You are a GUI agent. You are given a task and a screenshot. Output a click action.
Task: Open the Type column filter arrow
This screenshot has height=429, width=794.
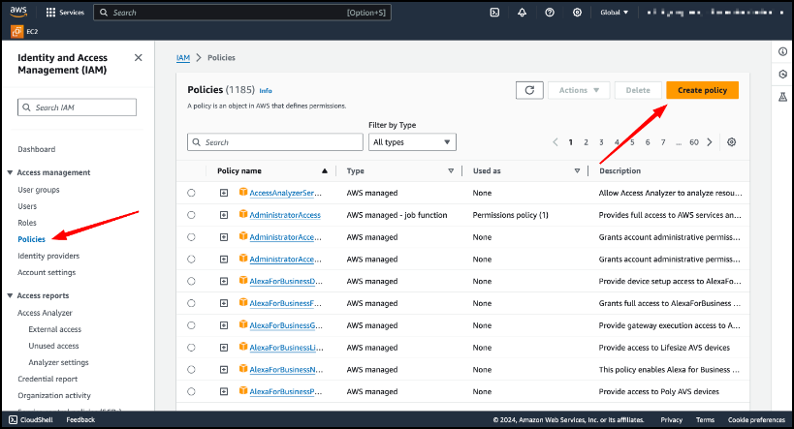pyautogui.click(x=451, y=171)
